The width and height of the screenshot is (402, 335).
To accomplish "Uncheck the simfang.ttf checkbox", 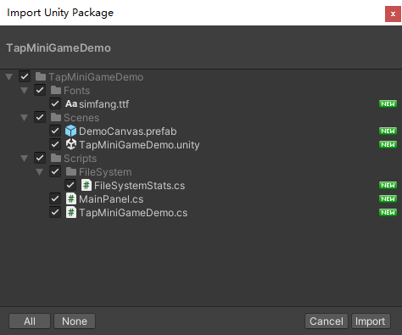I will tap(55, 103).
